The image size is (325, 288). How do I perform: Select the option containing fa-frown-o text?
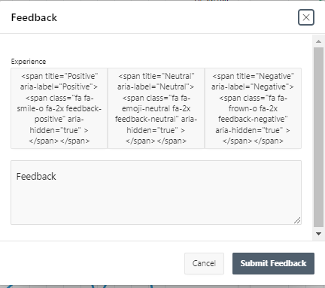[x=253, y=108]
